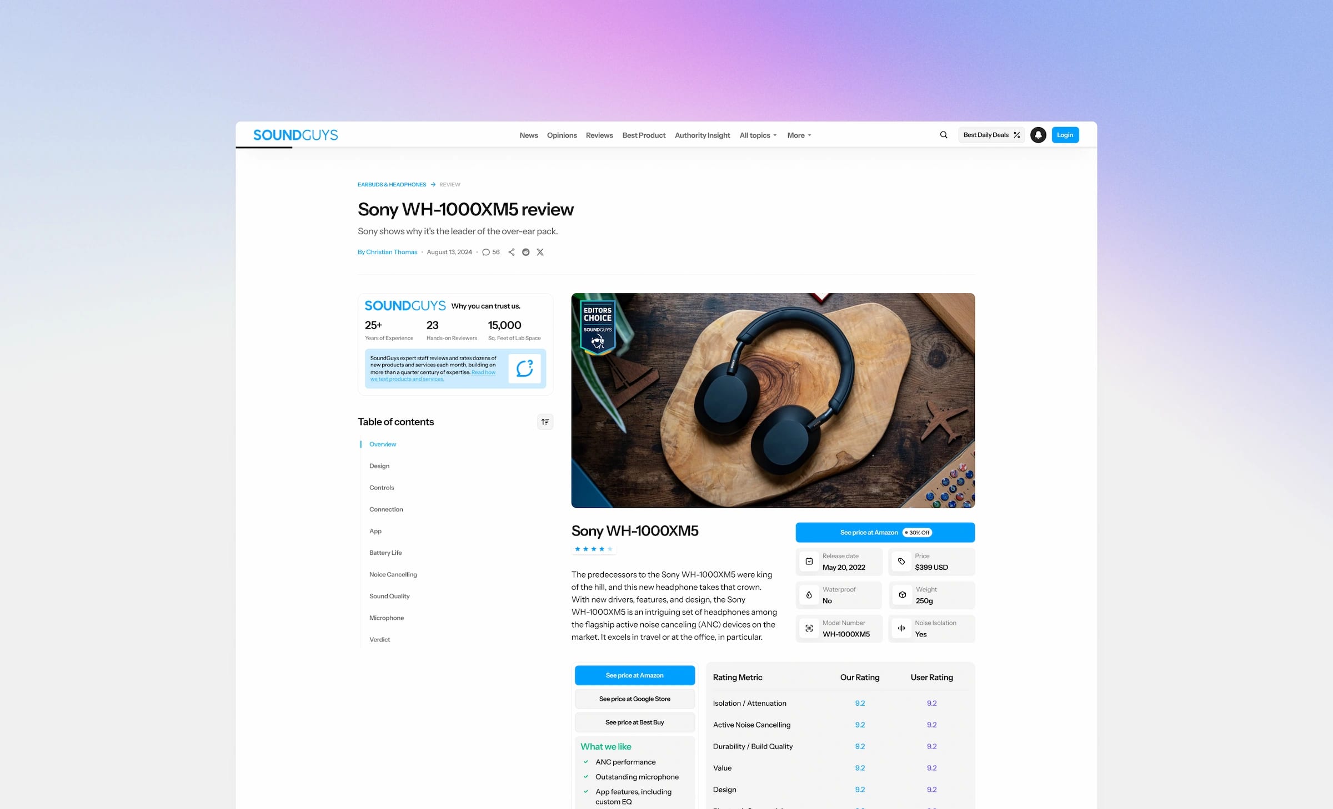
Task: Click the Active Noise Cancelling rating row label
Action: (x=752, y=725)
